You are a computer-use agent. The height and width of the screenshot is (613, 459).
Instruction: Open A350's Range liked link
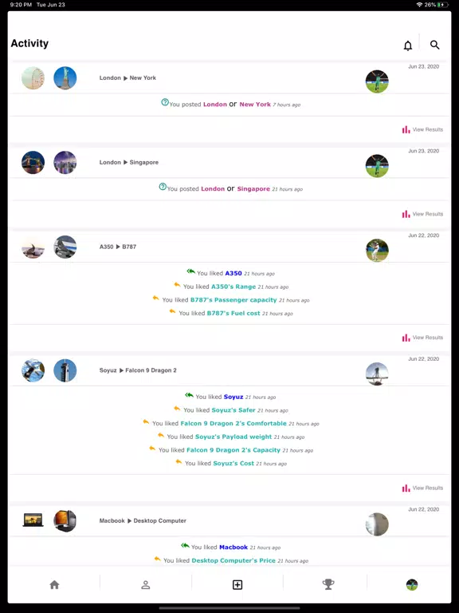click(233, 287)
